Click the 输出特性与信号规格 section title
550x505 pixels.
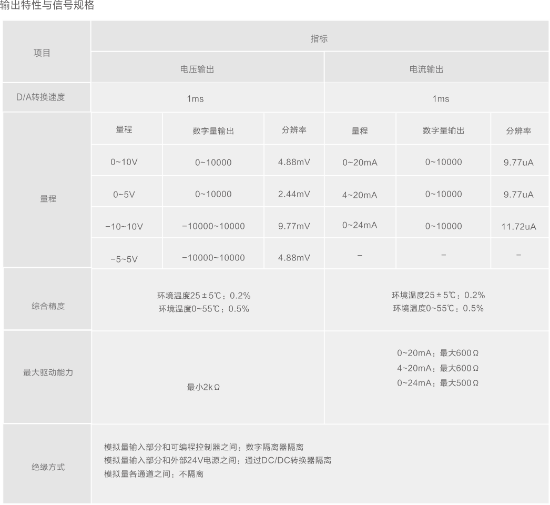click(47, 6)
